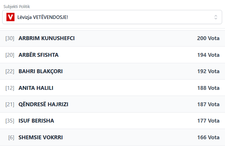This screenshot has width=225, height=146.
Task: Click ballot number [21]
Action: pyautogui.click(x=10, y=104)
